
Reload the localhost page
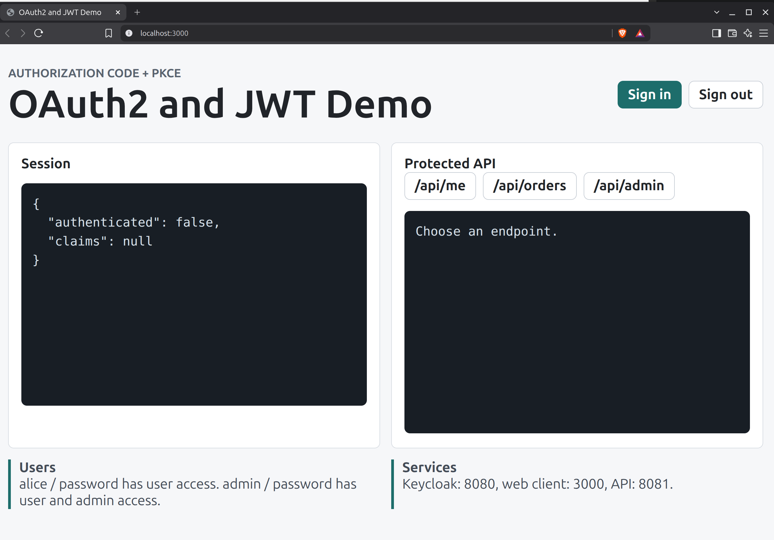click(39, 33)
